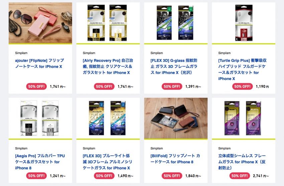Open the FLEX 3D G-glass product link
This screenshot has width=284, height=186.
click(x=174, y=66)
